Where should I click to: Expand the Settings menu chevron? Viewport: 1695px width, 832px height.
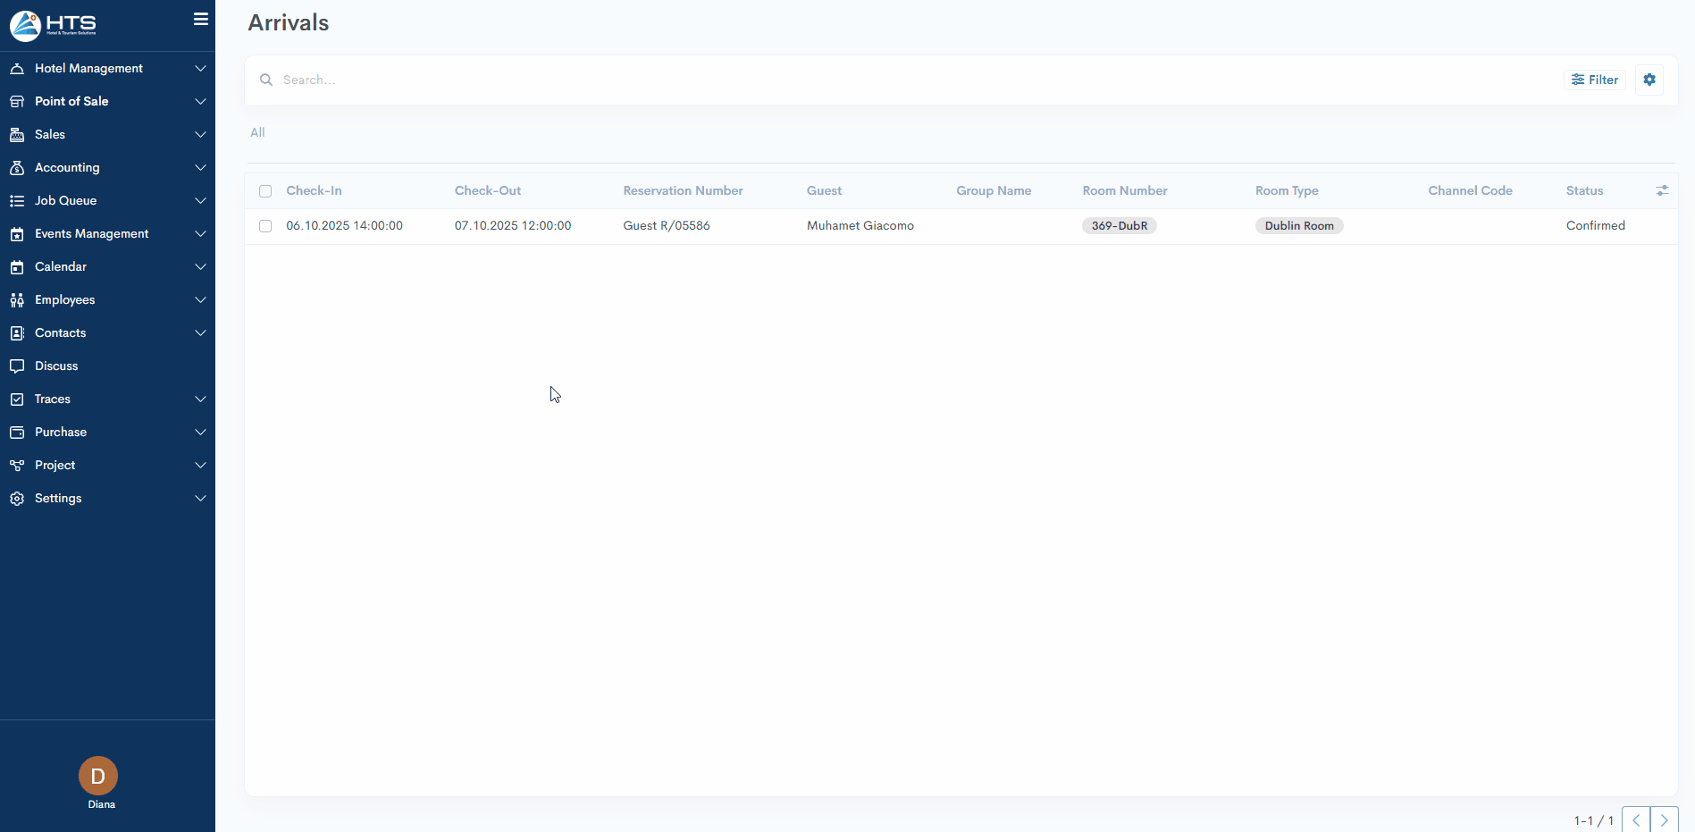pos(200,498)
